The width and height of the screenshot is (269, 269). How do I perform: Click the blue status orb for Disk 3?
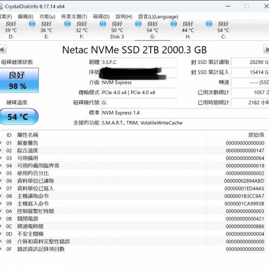(103, 24)
